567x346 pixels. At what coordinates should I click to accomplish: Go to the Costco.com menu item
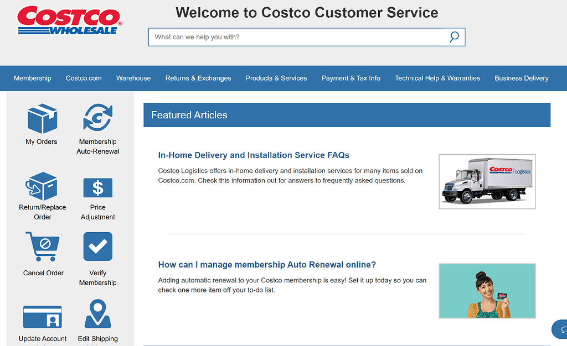tap(84, 78)
